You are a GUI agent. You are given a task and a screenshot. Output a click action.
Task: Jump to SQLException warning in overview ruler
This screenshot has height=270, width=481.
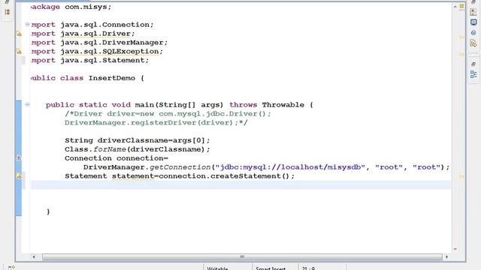tap(461, 55)
